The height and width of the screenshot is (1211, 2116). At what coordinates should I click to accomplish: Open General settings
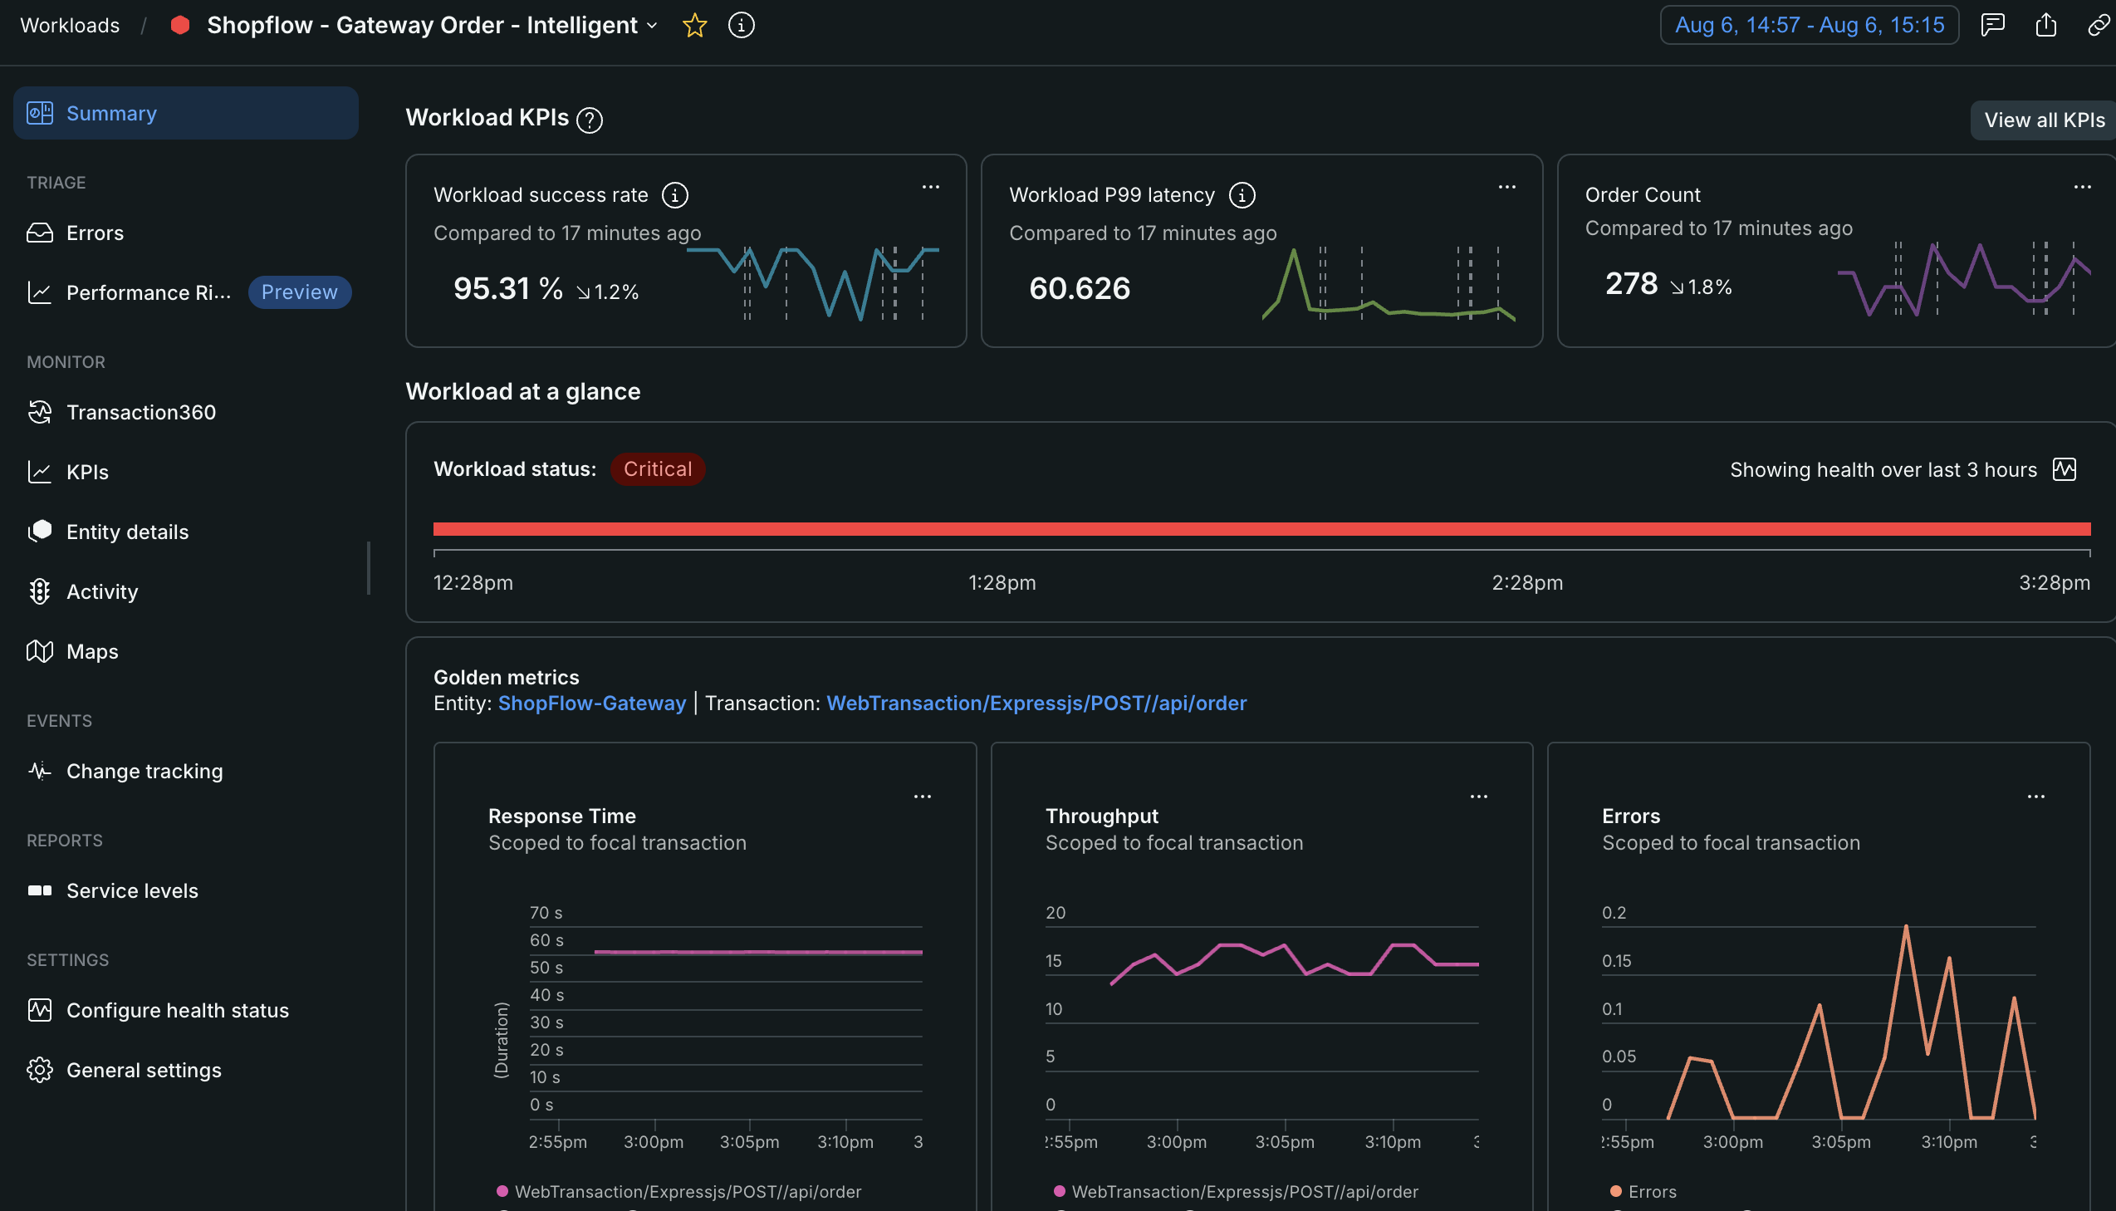click(x=144, y=1071)
